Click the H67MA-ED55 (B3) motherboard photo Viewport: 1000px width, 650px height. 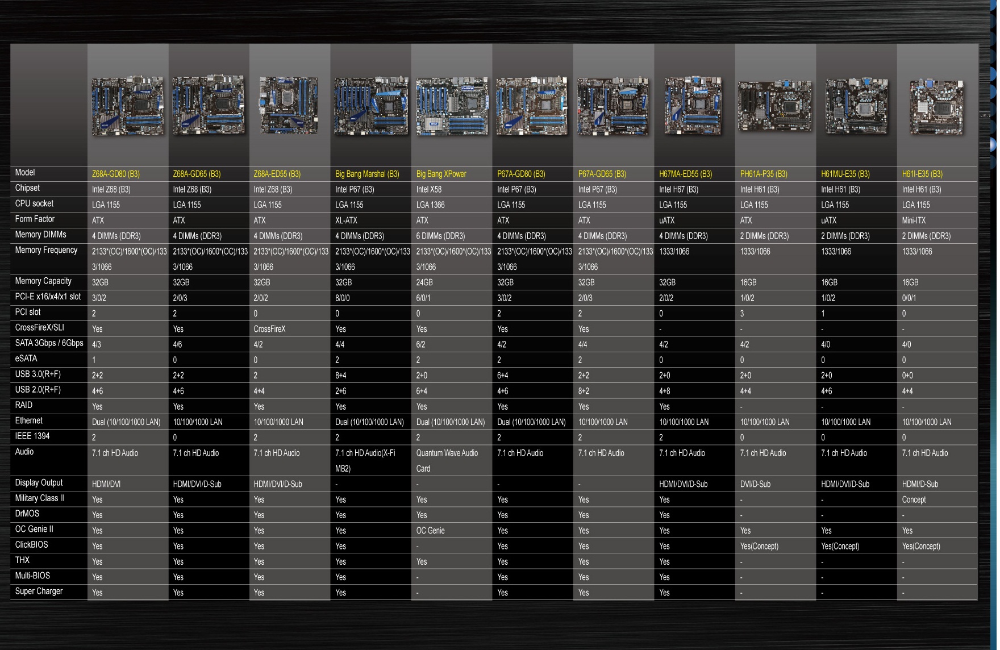pos(693,106)
